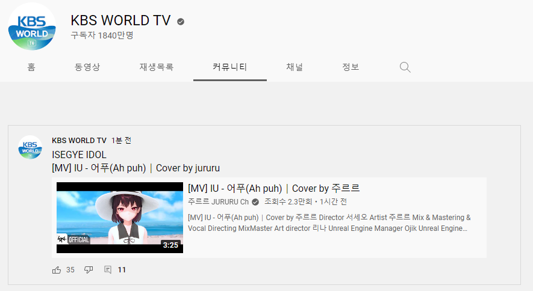Click the like count 35
Screen dimensions: 533x291
click(x=70, y=269)
